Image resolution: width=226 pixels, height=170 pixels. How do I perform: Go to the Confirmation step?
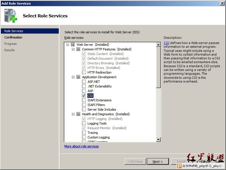click(13, 37)
